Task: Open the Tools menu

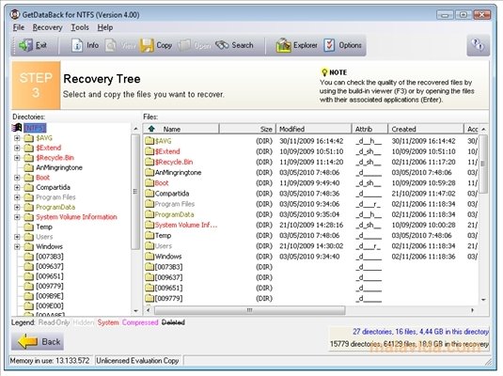Action: pos(80,27)
